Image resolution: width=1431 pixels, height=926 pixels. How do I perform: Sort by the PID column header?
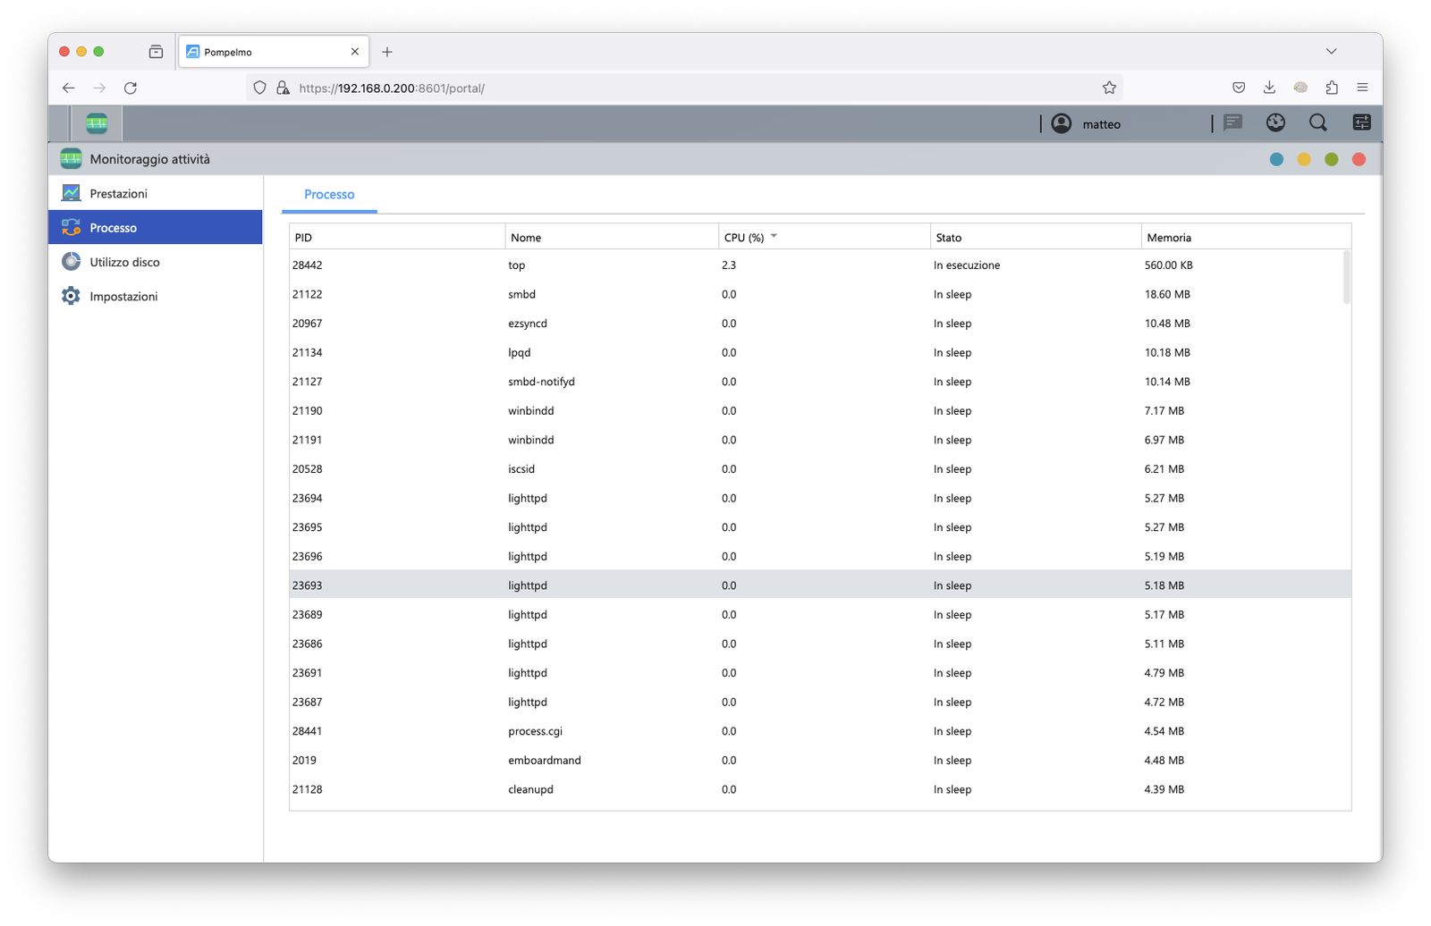pos(397,237)
